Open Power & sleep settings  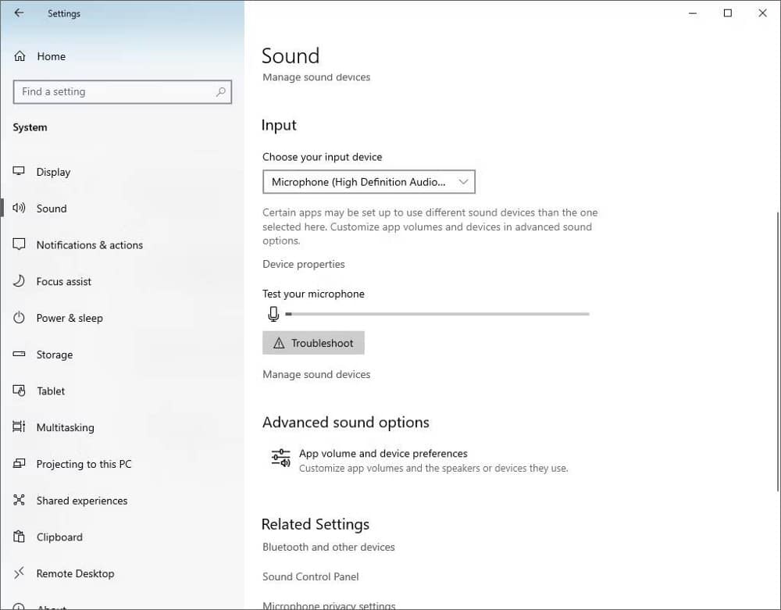click(69, 318)
